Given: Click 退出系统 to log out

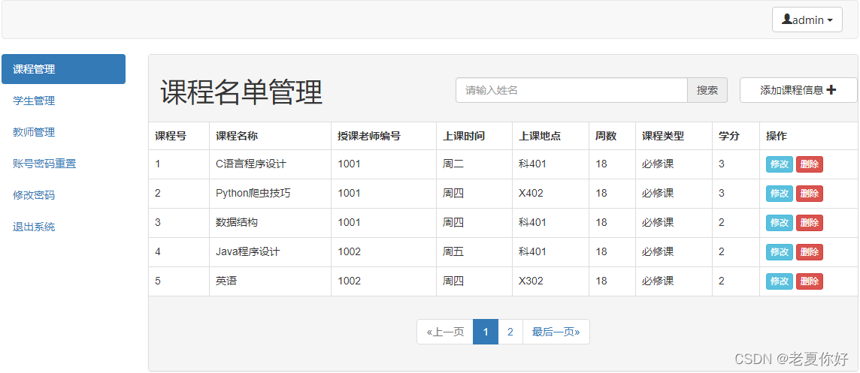Looking at the screenshot, I should pyautogui.click(x=34, y=227).
